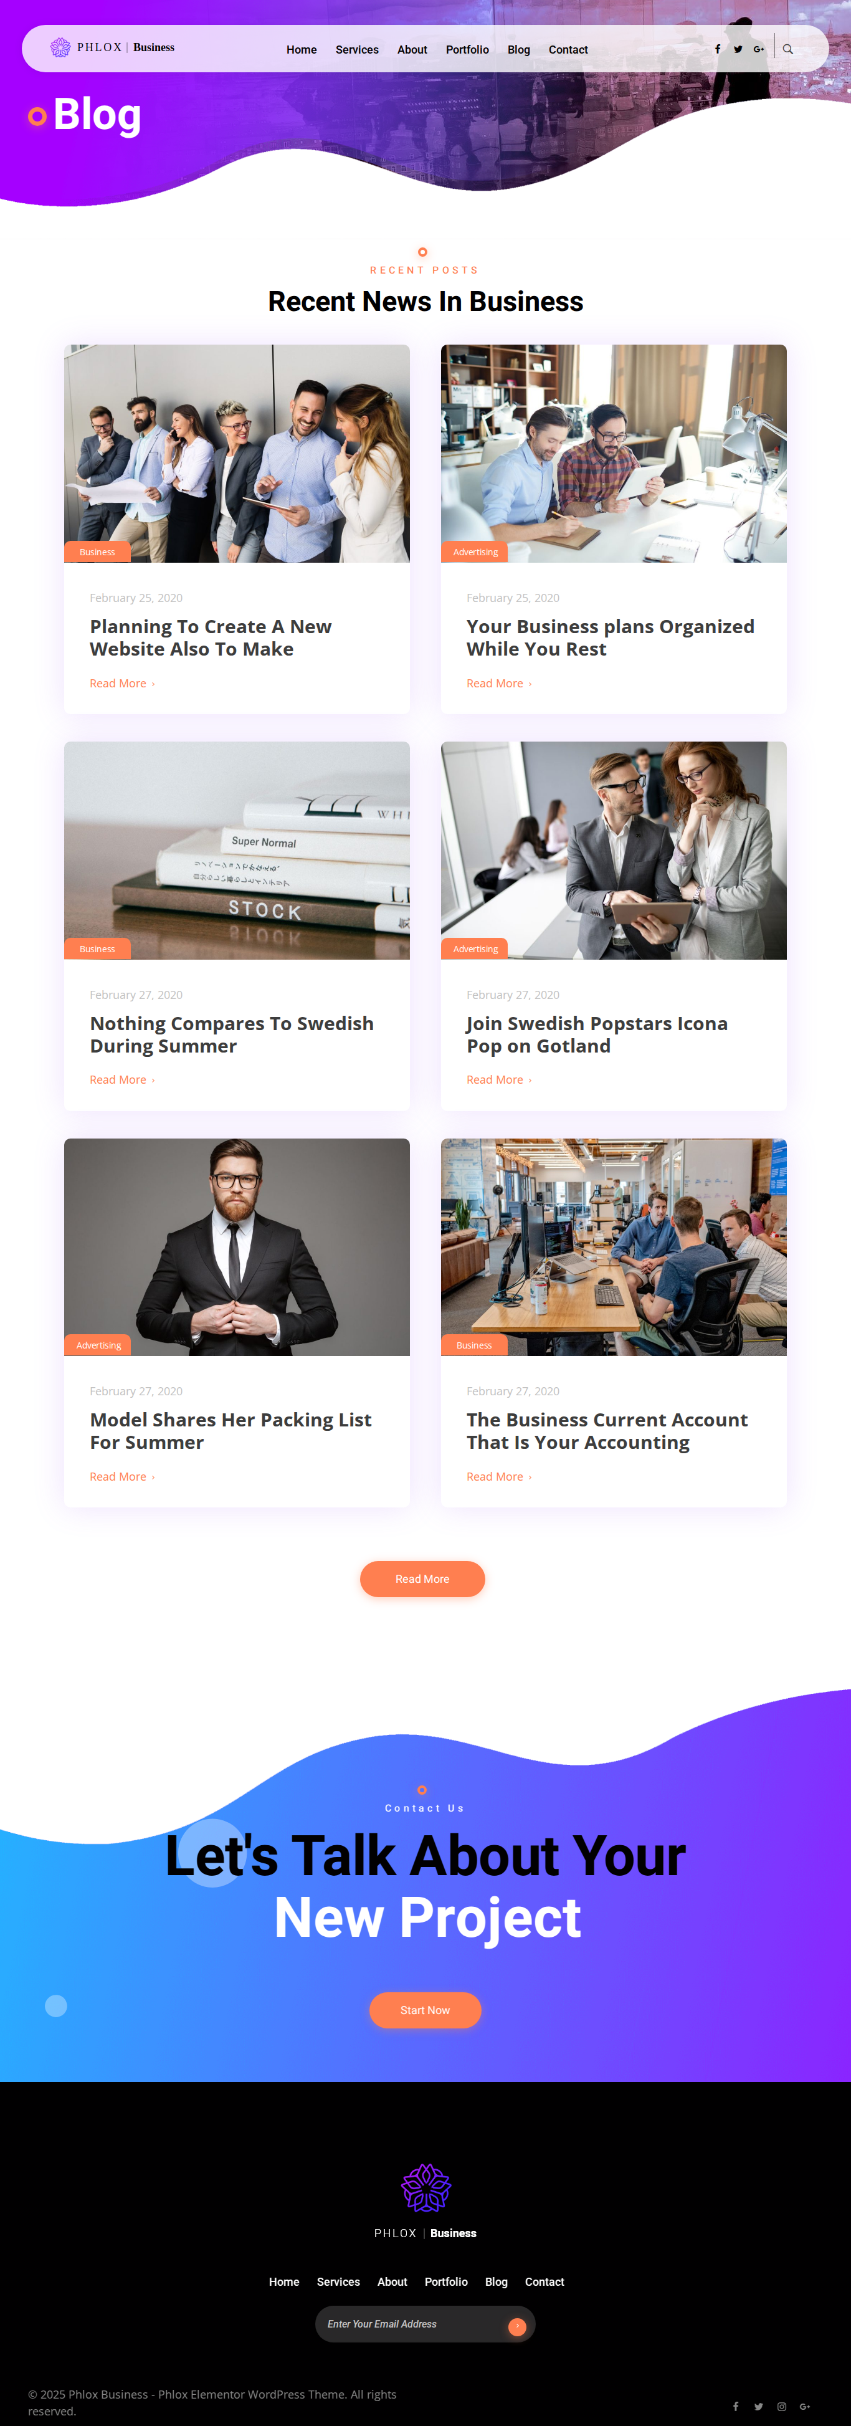Click the Start Now button
The image size is (851, 2426).
click(425, 2010)
